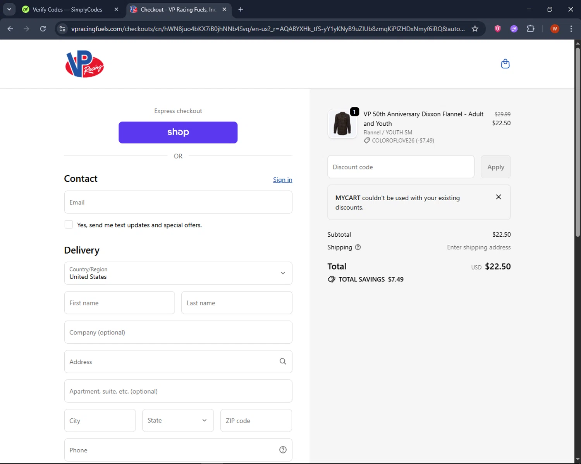Go back to previous page
The width and height of the screenshot is (581, 464).
[x=10, y=29]
